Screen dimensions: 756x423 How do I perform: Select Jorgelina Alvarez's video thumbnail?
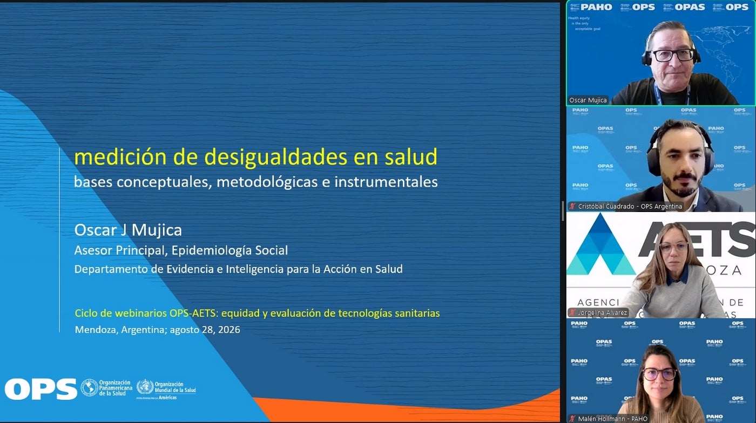660,265
